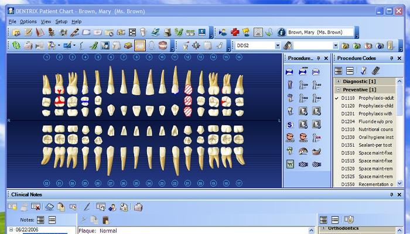
Task: Collapse the 06/22/2006 notes tree node
Action: pos(11,230)
